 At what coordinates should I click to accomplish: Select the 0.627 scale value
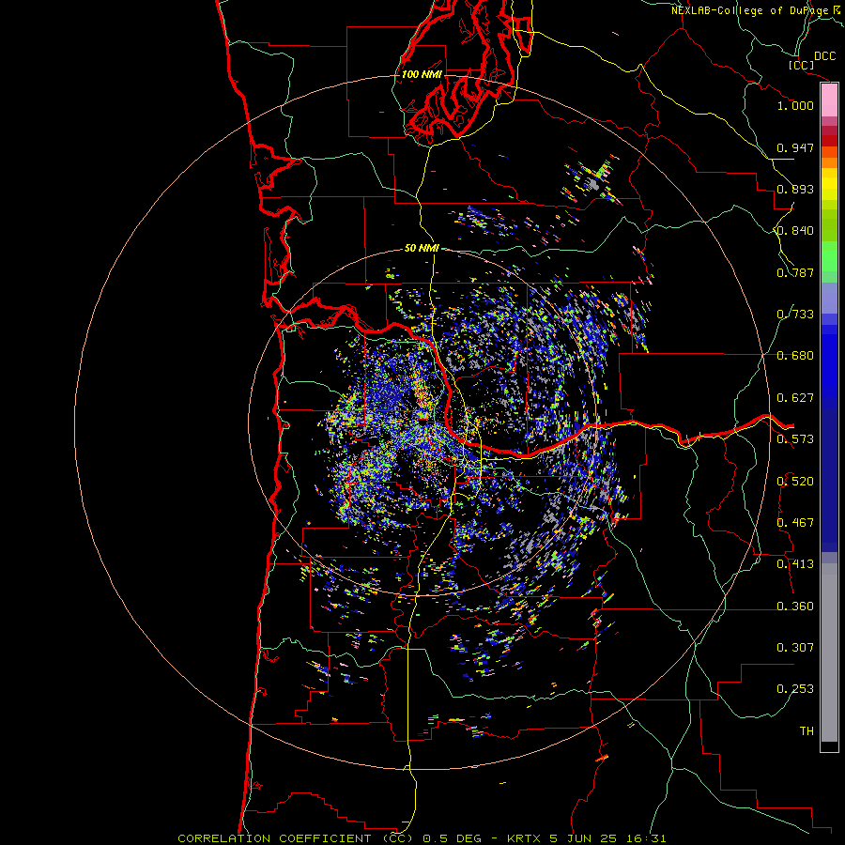click(795, 398)
